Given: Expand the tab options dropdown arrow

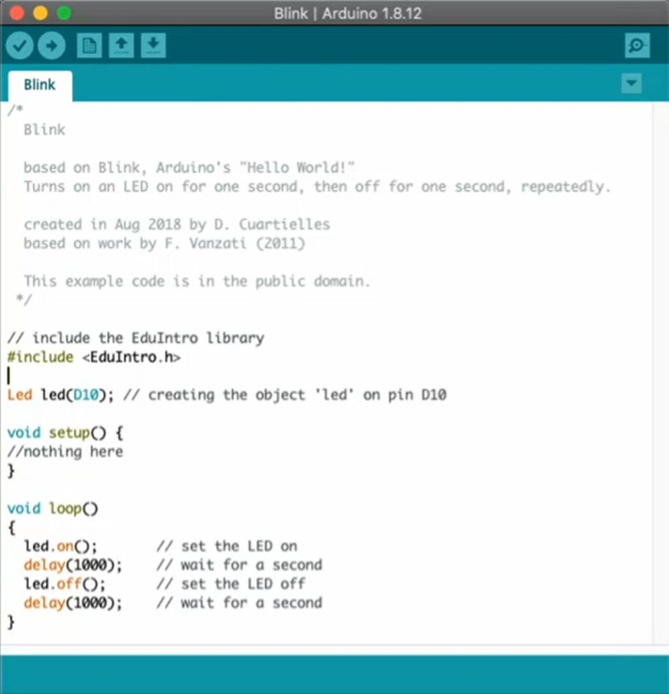Looking at the screenshot, I should point(631,83).
